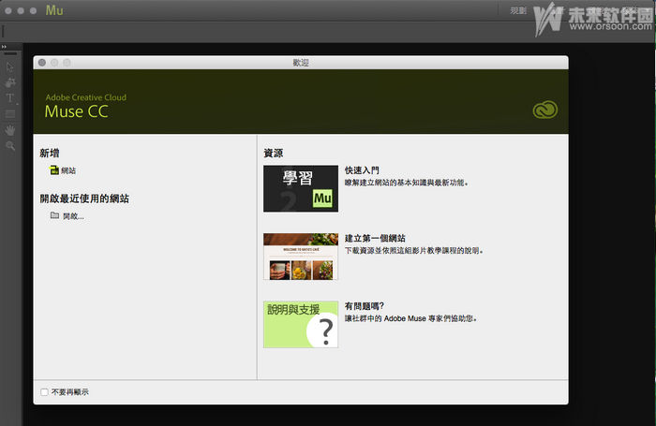Click the Adobe Muse 專家 description text
Image resolution: width=656 pixels, height=426 pixels.
[410, 318]
